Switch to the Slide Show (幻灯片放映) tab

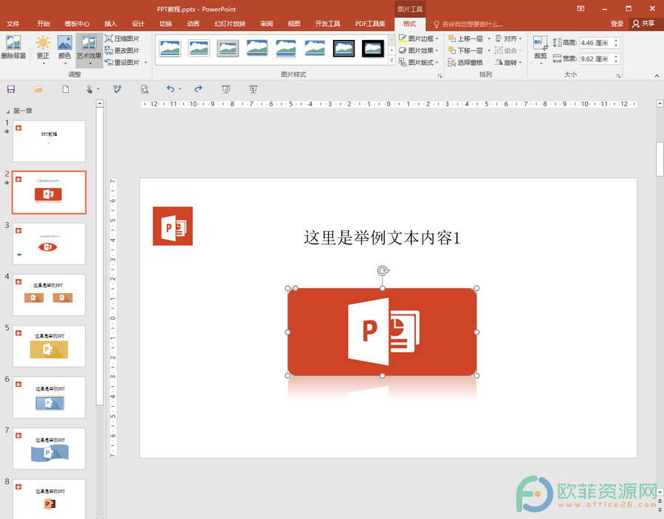coord(230,24)
